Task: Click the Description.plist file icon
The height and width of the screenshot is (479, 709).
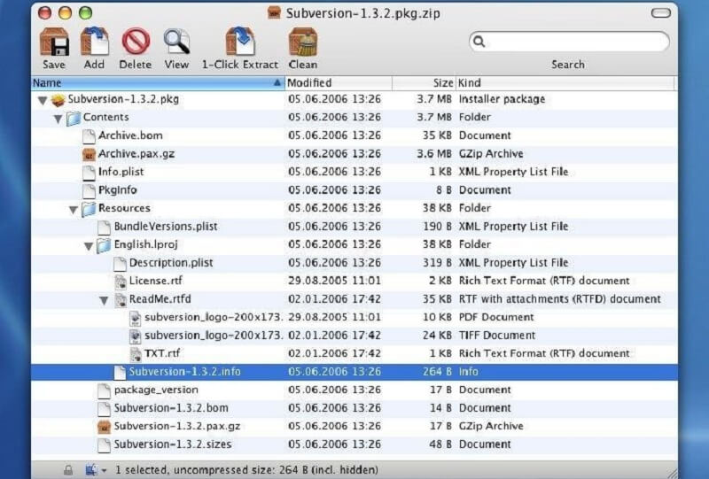Action: coord(120,264)
